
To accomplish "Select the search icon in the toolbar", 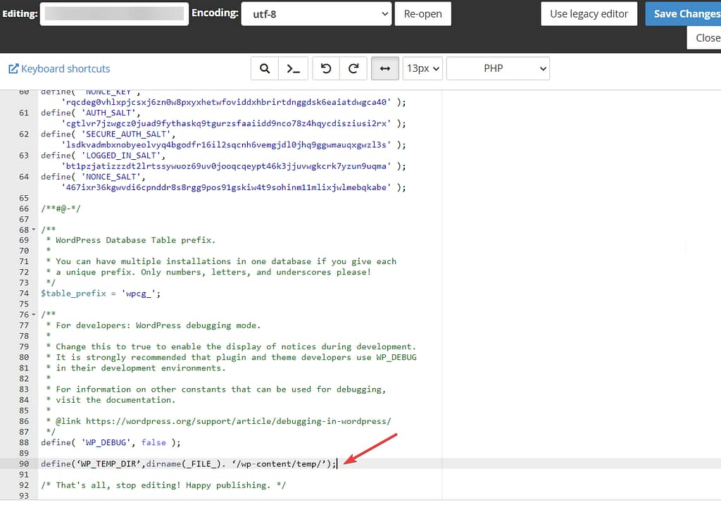I will (x=265, y=68).
